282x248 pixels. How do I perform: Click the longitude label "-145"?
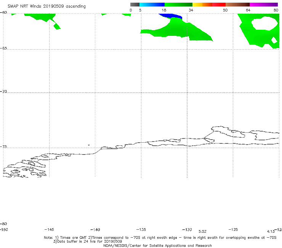pos(49,230)
